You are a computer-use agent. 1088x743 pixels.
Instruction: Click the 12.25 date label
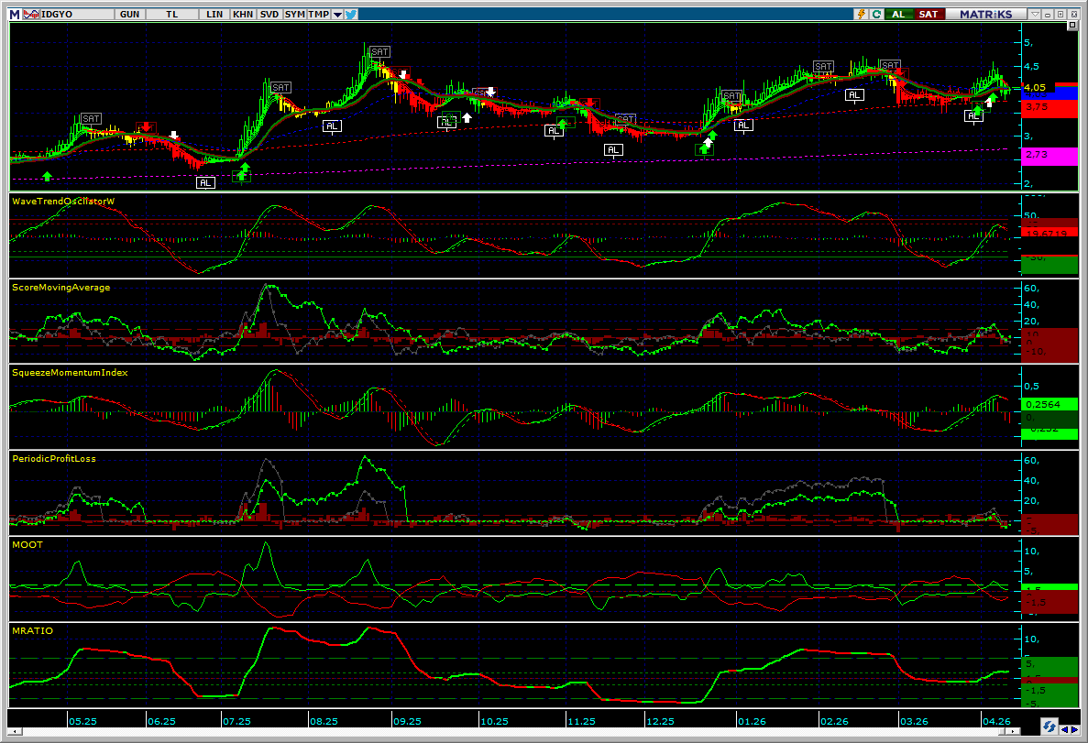[660, 722]
